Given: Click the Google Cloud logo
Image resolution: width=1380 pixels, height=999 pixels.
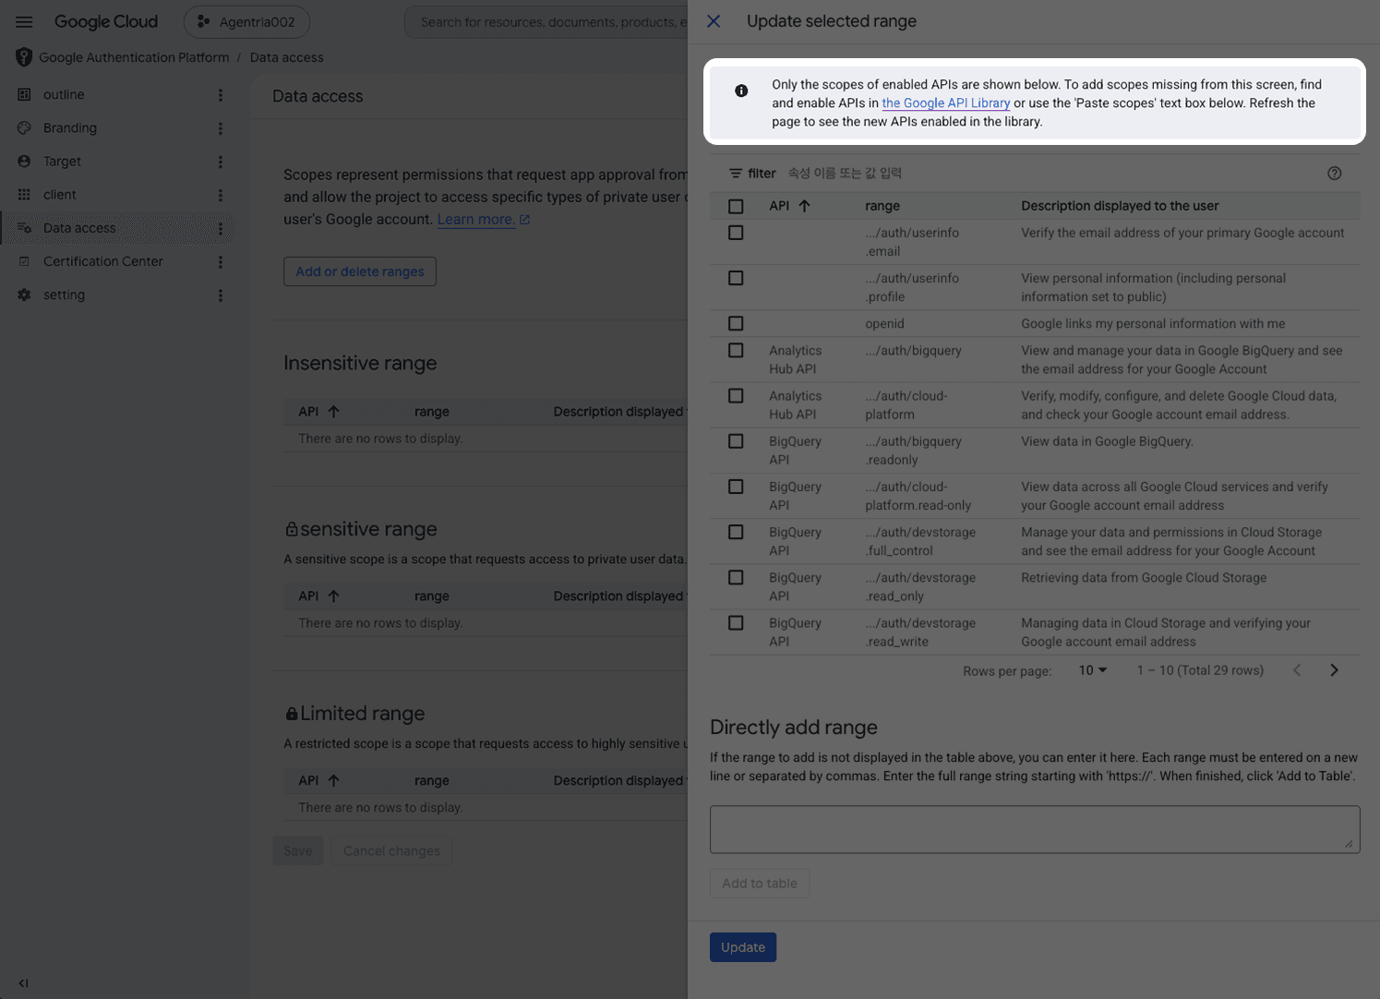Looking at the screenshot, I should coord(106,21).
